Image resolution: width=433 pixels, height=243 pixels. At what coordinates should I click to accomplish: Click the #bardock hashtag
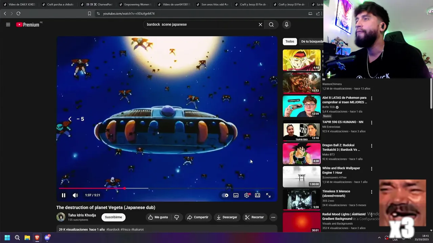(113, 230)
